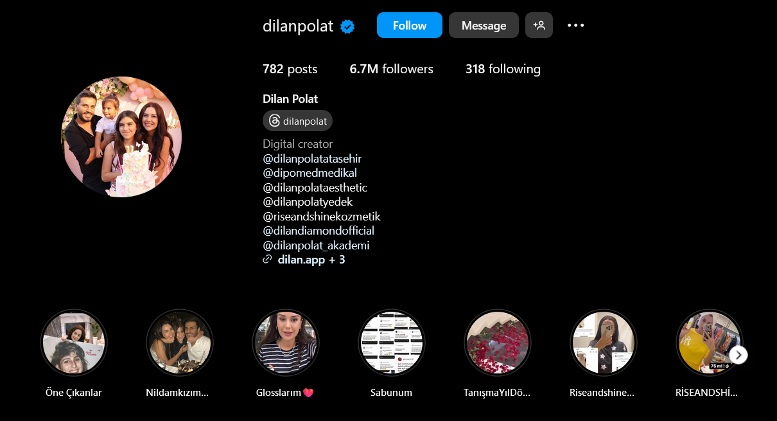Screen dimensions: 777x421
Task: Visit the @riseandshinekozmetik mention link
Action: point(322,217)
